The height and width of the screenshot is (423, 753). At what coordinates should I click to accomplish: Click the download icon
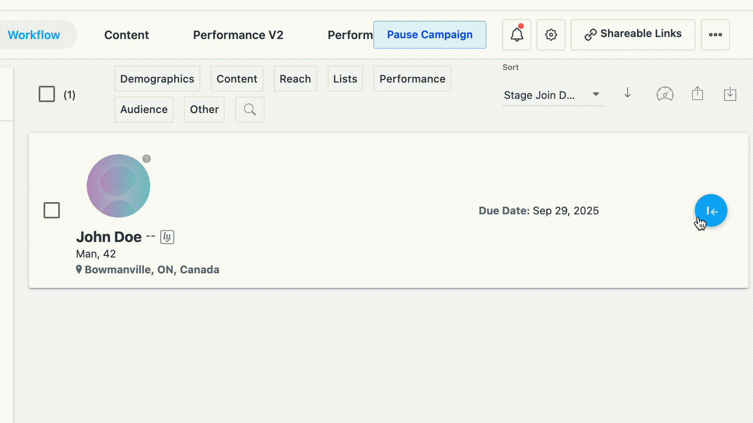click(x=730, y=94)
